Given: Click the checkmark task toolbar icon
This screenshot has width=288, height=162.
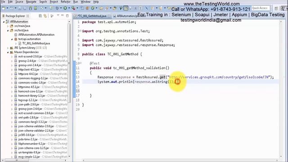Looking at the screenshot, I should click(x=42, y=8).
